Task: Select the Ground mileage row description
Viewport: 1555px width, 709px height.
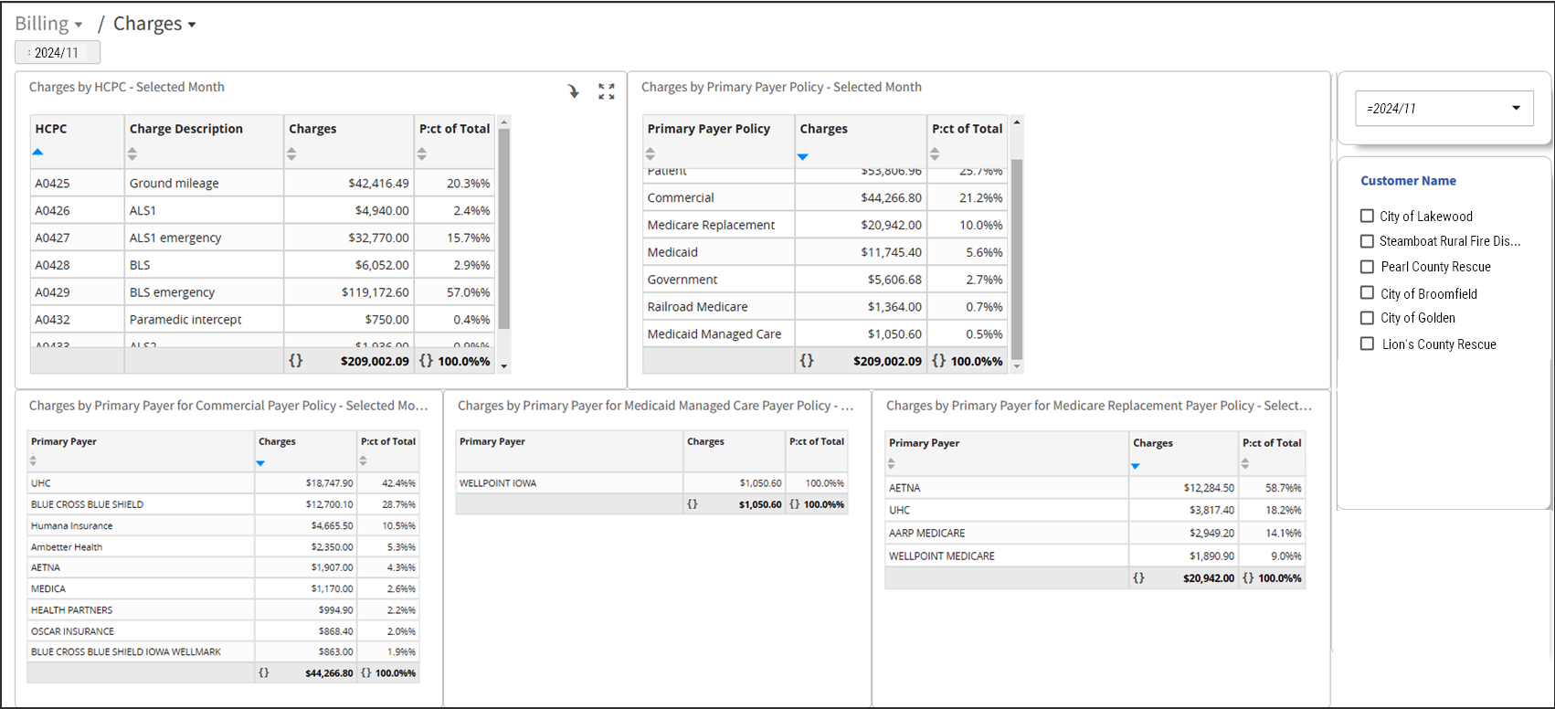Action: point(204,183)
